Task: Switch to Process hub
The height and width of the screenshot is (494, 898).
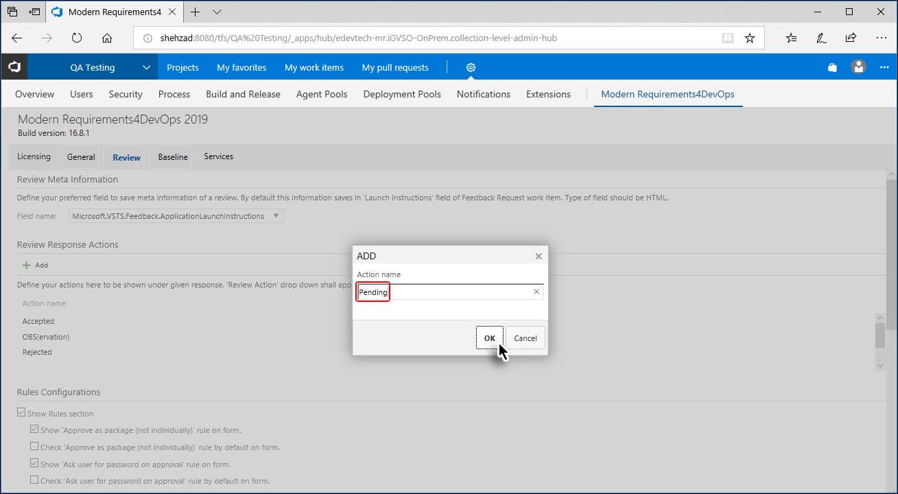Action: tap(174, 94)
